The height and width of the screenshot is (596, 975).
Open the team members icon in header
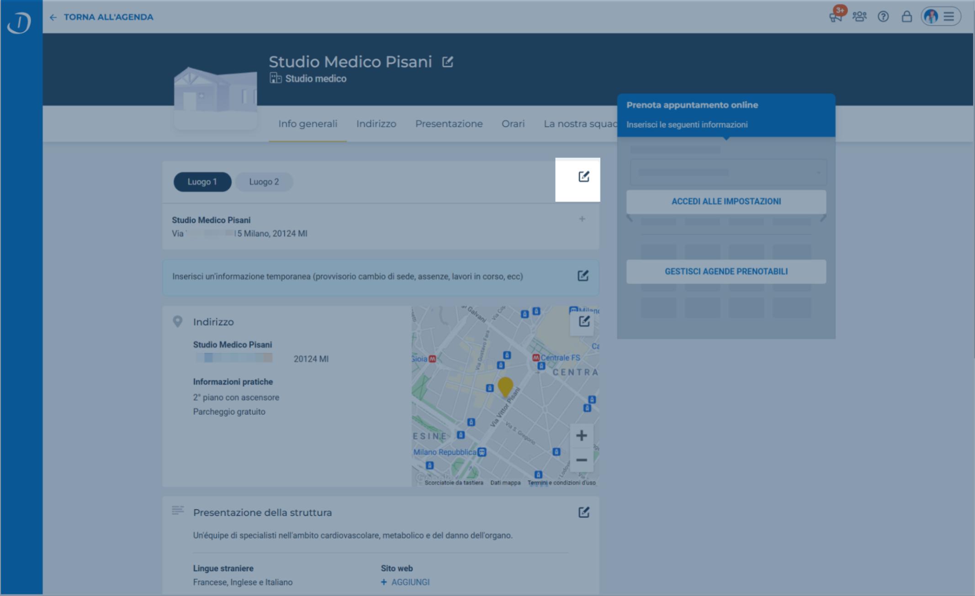859,17
